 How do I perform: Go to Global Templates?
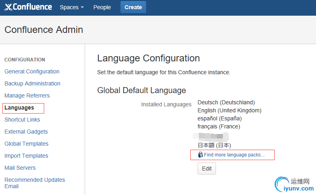click(x=27, y=144)
